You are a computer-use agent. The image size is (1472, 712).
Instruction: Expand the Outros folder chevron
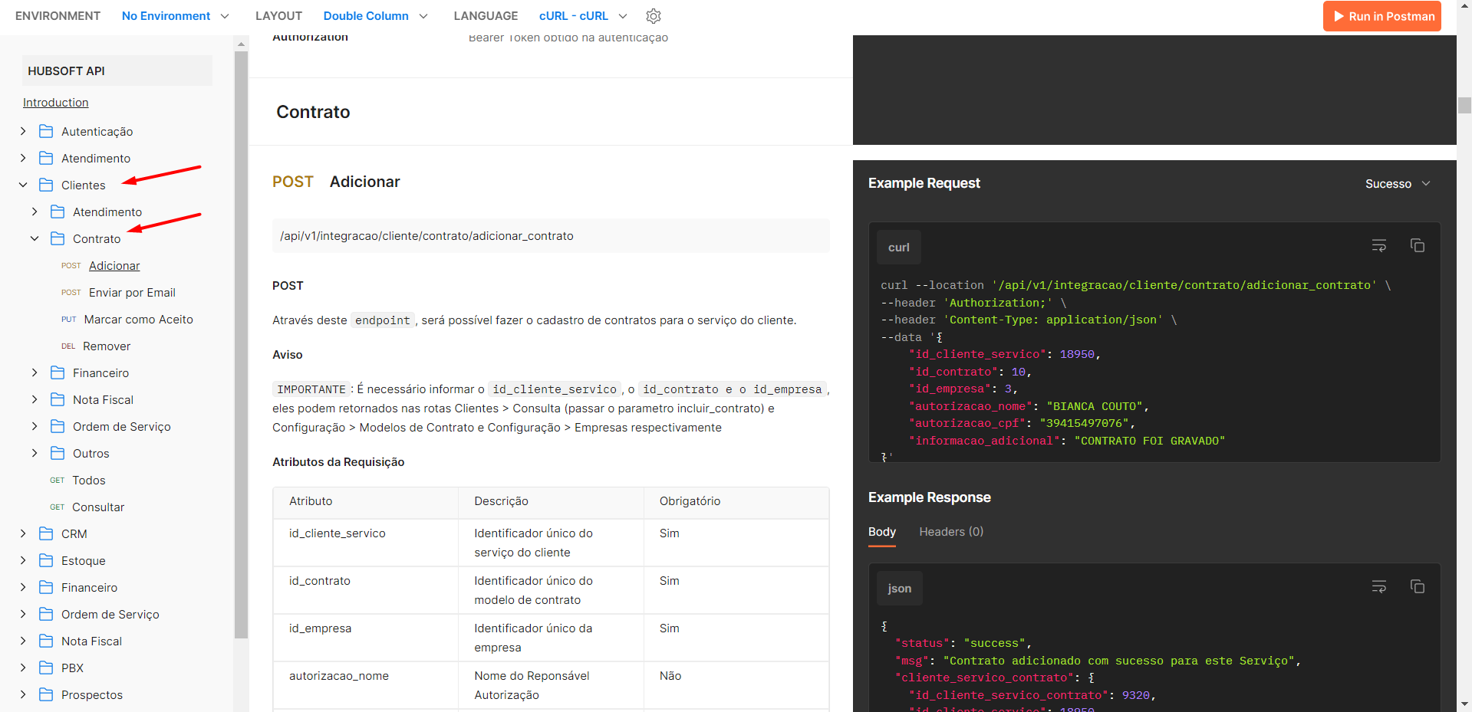coord(35,453)
